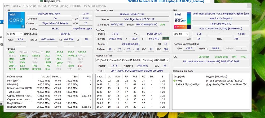Click the 35 W TDP value
Screen dimensions: 265x118
(x=86, y=19)
